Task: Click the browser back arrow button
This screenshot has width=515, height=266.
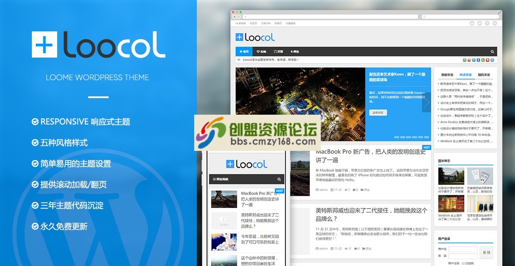Action: [x=234, y=17]
